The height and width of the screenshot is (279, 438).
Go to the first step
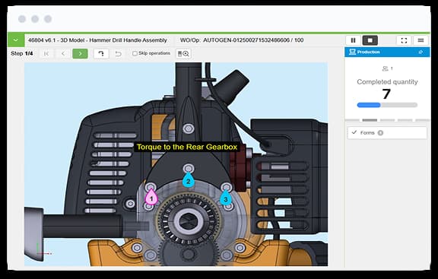[x=46, y=54]
